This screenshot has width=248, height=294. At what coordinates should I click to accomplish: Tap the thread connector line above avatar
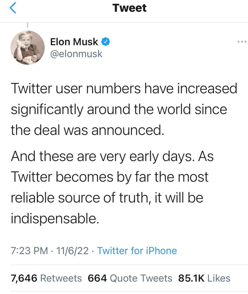tap(28, 25)
